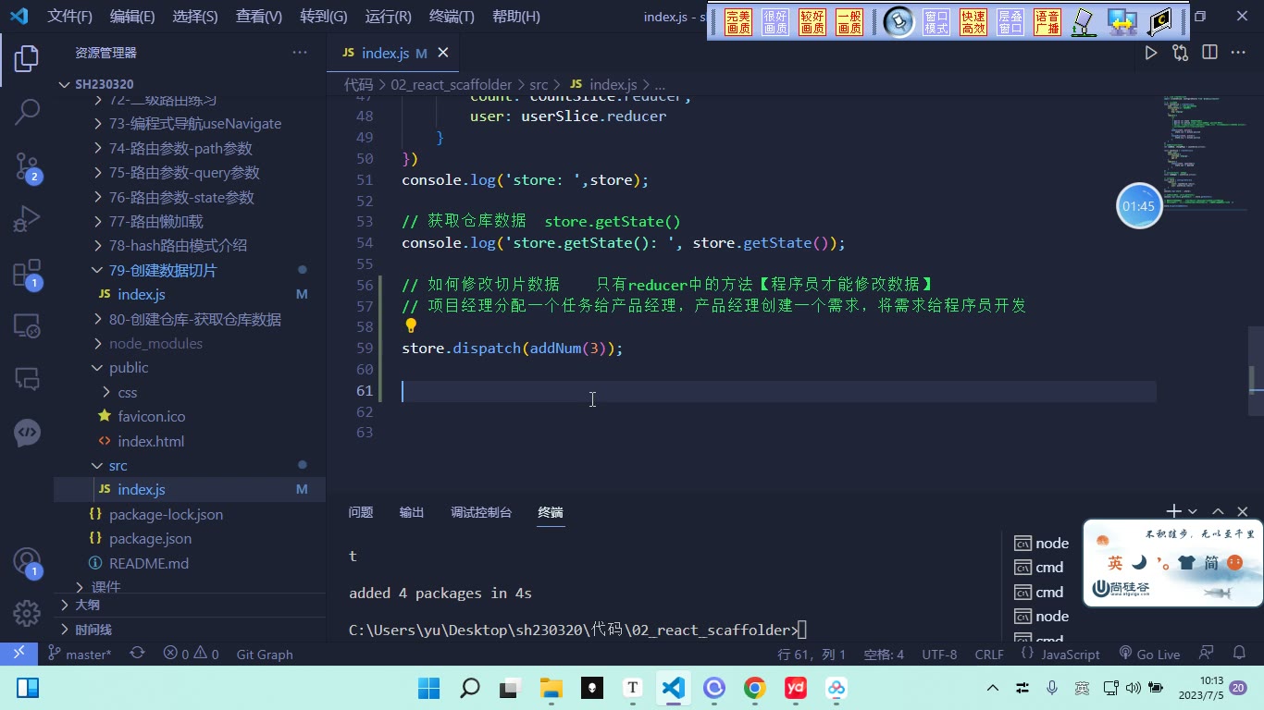Toggle Go Live server in status bar
This screenshot has height=710, width=1264.
[1149, 654]
